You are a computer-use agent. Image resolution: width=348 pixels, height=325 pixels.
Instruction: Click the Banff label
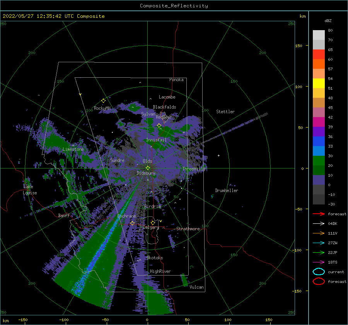[64, 215]
